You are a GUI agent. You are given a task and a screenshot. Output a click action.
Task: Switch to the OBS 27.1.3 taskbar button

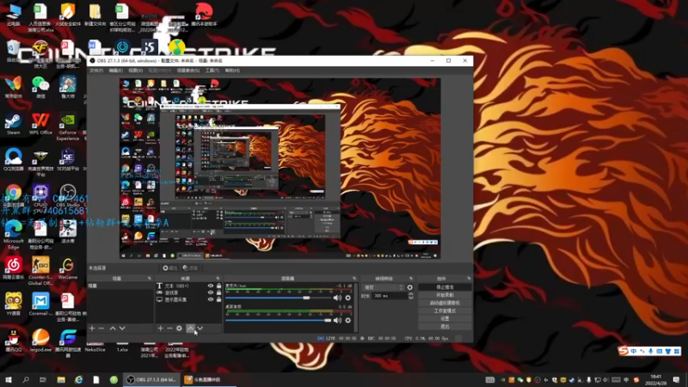[151, 379]
